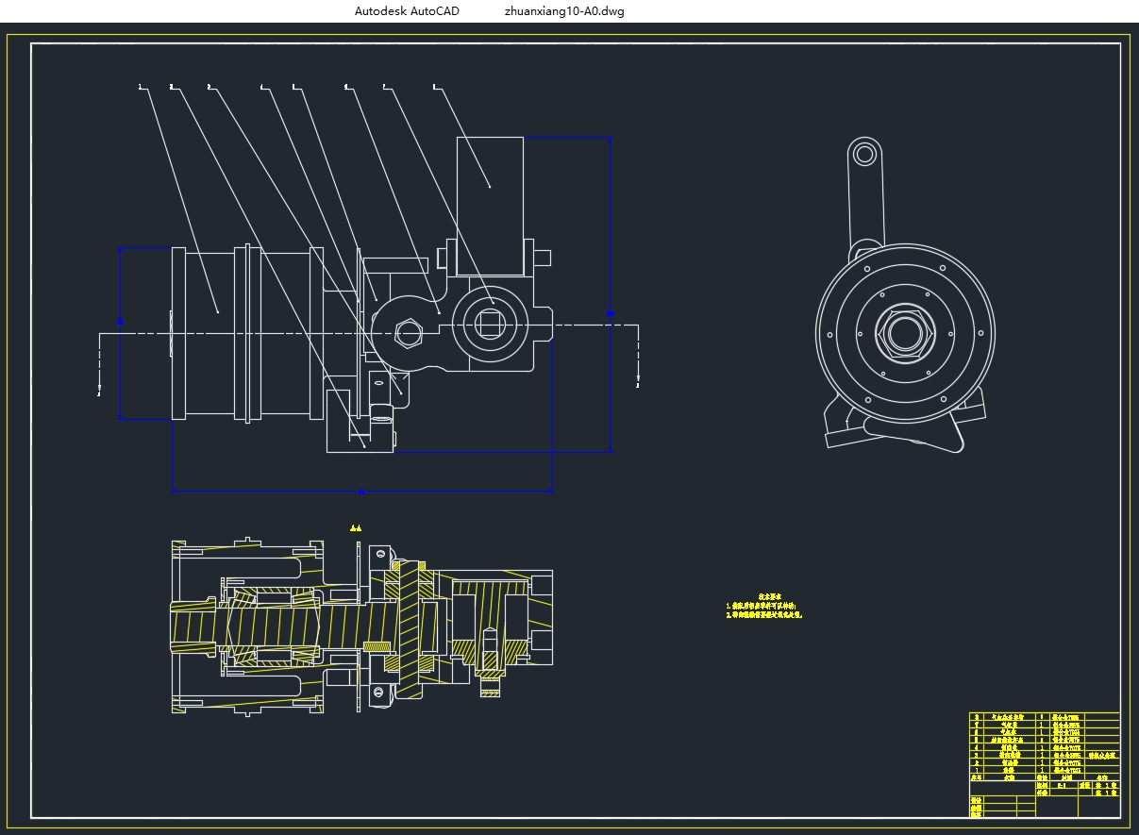This screenshot has height=835, width=1139.
Task: Click the Autodesk AutoCAD title text
Action: (x=407, y=11)
